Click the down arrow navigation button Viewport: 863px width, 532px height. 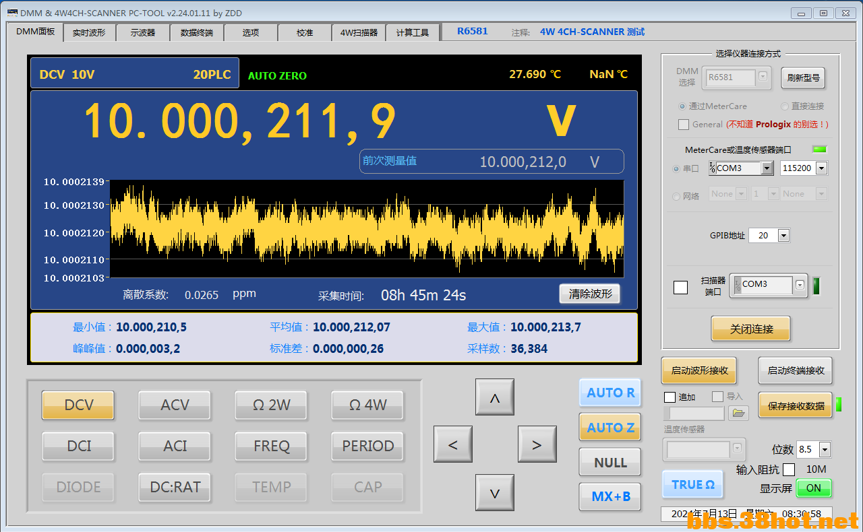click(494, 493)
